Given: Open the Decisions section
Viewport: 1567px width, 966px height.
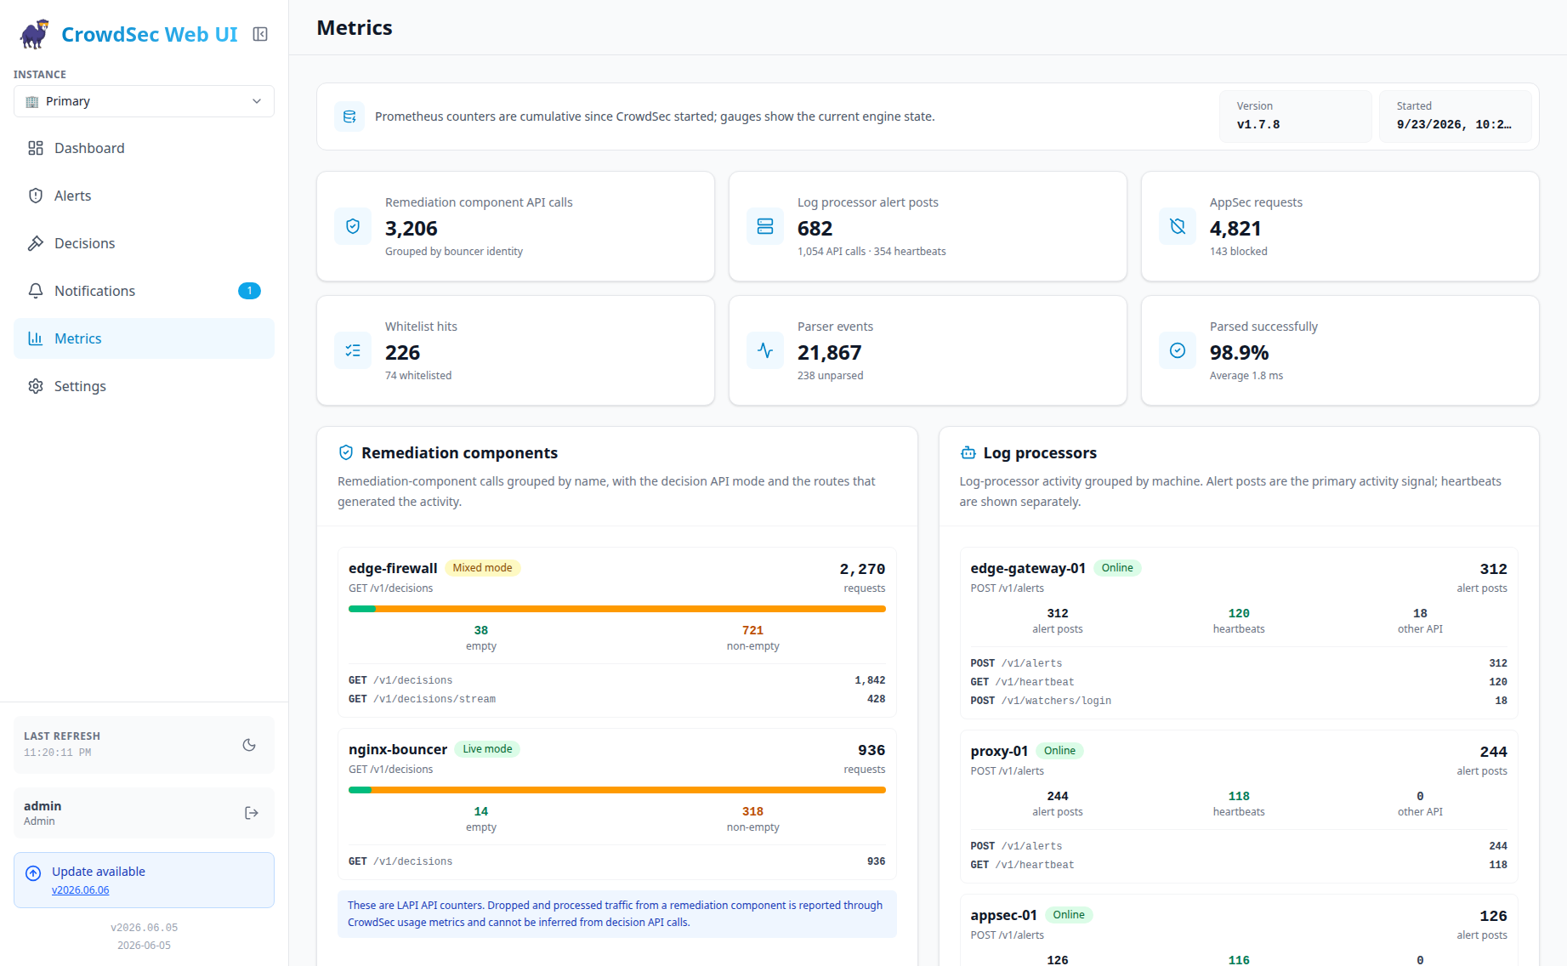Looking at the screenshot, I should click(x=144, y=243).
